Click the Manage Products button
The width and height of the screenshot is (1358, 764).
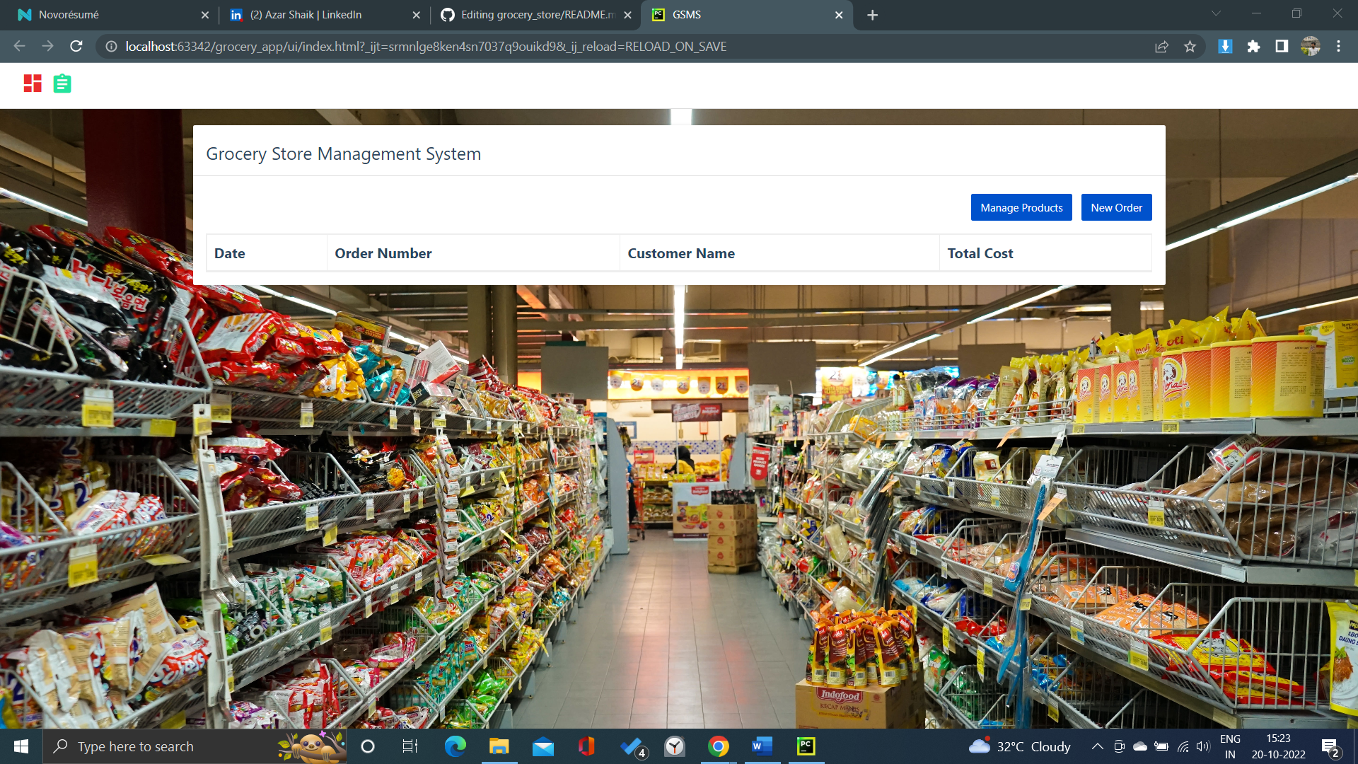pos(1021,207)
